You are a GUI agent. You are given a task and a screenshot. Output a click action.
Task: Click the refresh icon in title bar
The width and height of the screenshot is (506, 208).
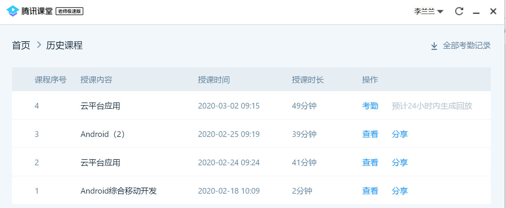point(459,11)
